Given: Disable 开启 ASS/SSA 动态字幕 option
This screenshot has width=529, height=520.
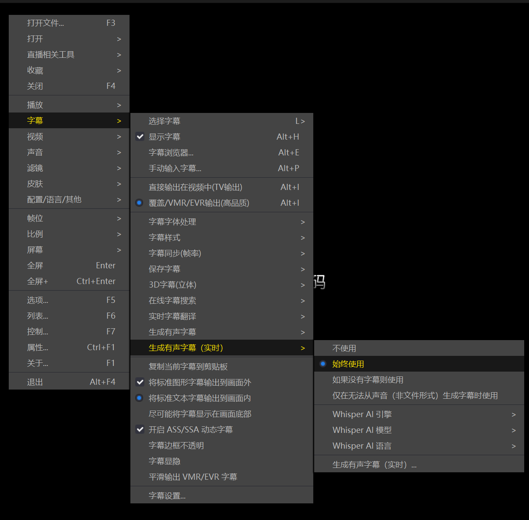Looking at the screenshot, I should click(x=190, y=430).
